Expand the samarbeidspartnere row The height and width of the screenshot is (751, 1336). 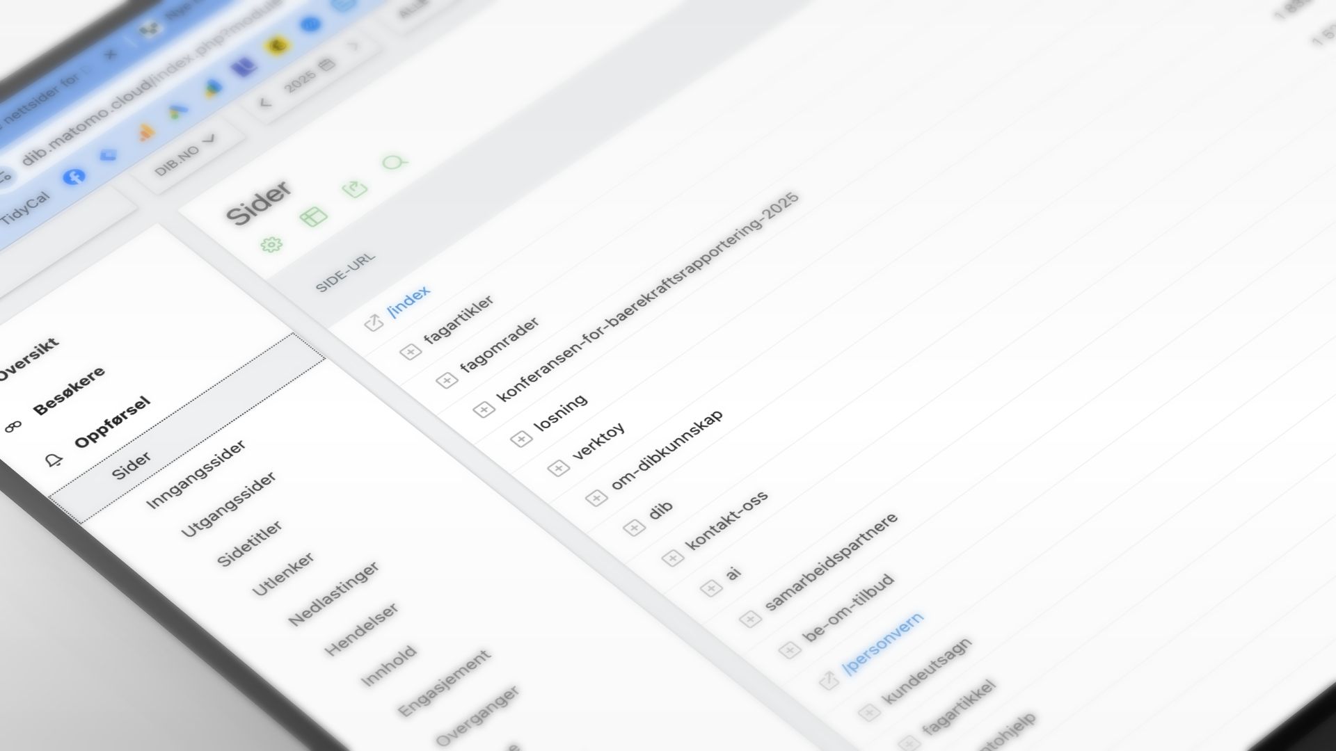(x=749, y=619)
